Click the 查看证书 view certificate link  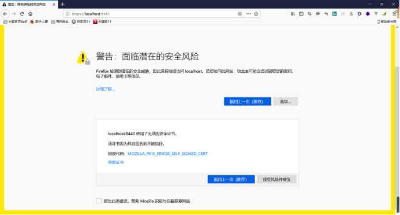coord(116,162)
